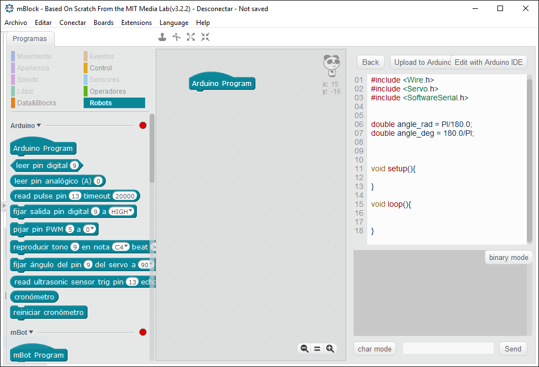Click the panda sprite thumbnail

(331, 65)
